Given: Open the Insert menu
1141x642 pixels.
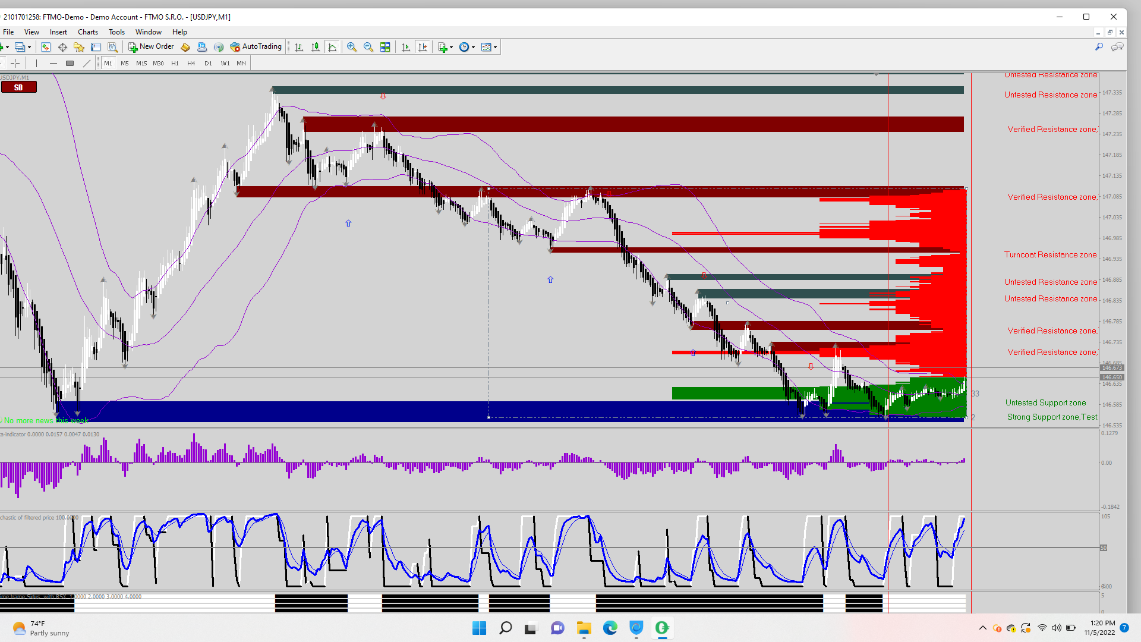Looking at the screenshot, I should (58, 32).
